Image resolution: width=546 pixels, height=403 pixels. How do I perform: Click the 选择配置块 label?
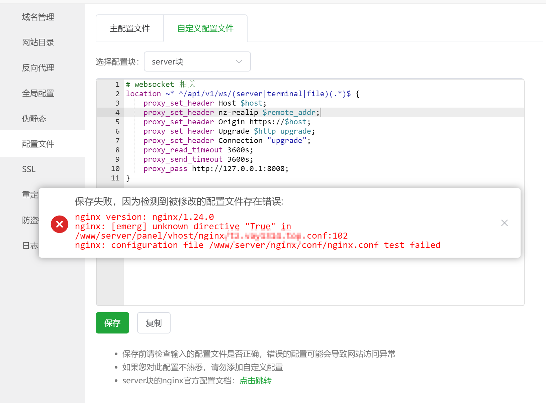117,62
